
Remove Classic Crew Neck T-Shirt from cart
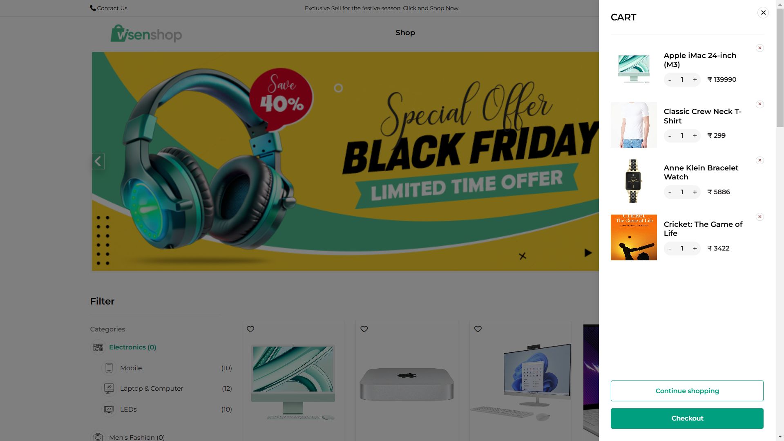(x=759, y=104)
